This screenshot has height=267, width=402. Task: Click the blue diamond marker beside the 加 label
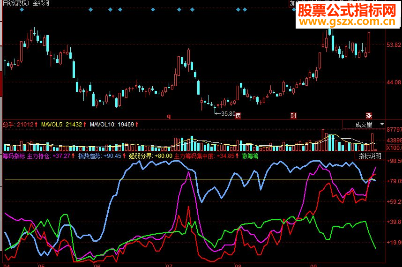click(x=294, y=10)
